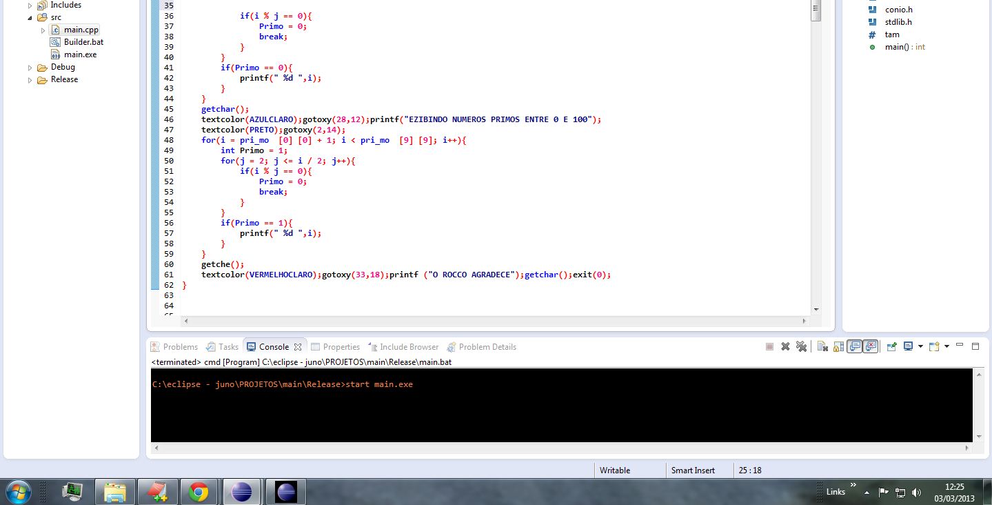The image size is (992, 505).
Task: Click the Clear Console icon
Action: (x=822, y=346)
